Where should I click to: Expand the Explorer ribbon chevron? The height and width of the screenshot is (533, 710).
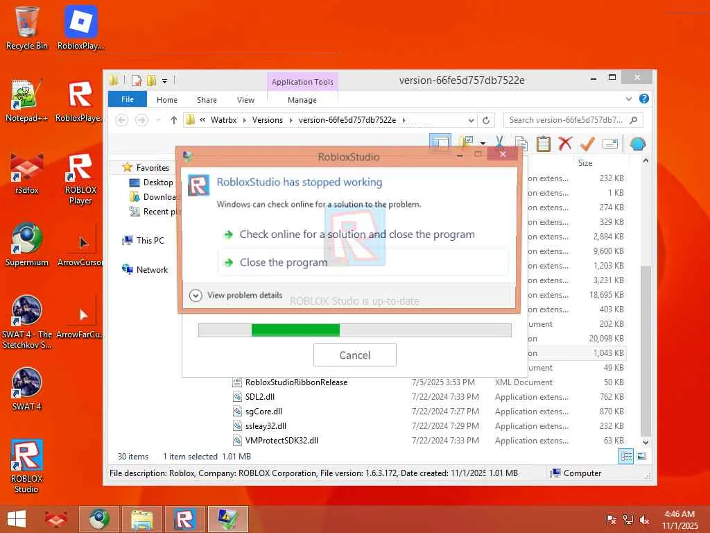pos(628,99)
